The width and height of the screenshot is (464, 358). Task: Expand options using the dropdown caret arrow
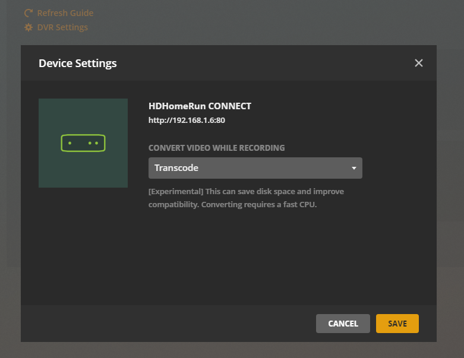354,168
